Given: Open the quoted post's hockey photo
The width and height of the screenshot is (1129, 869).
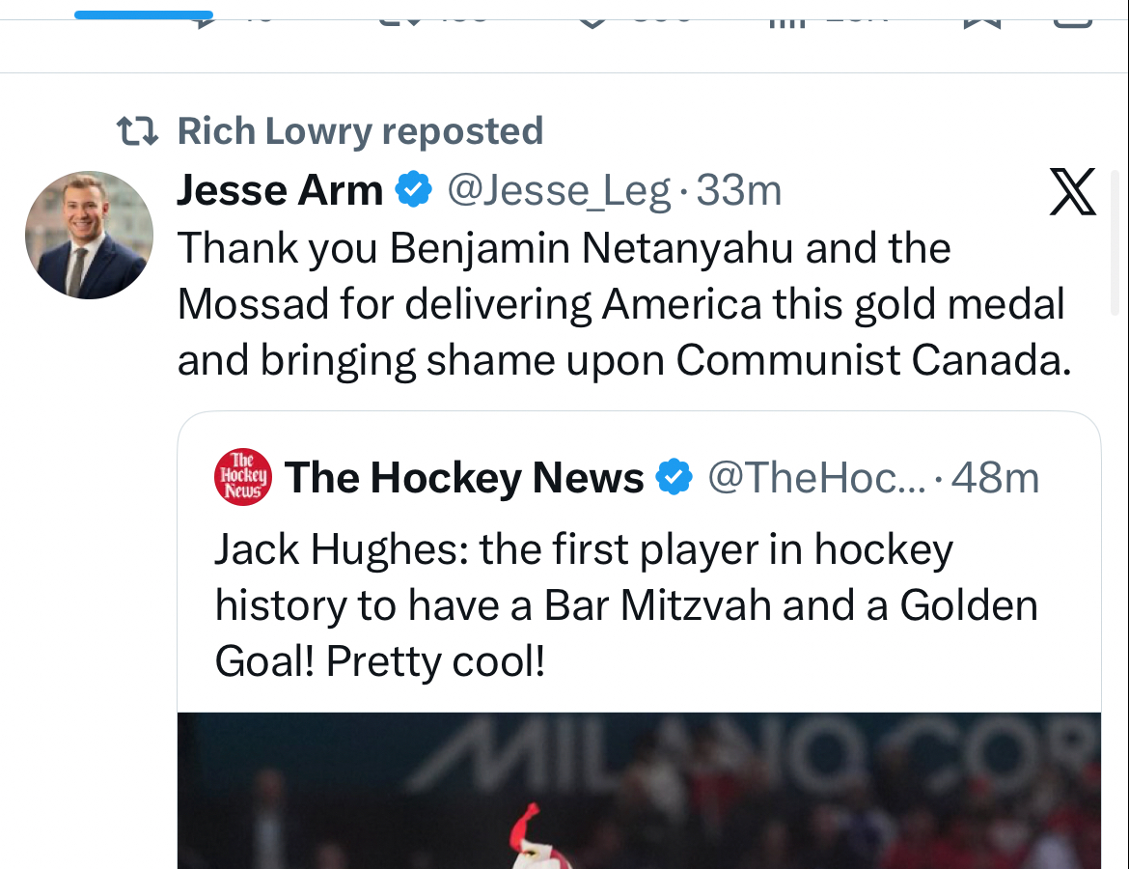Looking at the screenshot, I should click(x=639, y=791).
